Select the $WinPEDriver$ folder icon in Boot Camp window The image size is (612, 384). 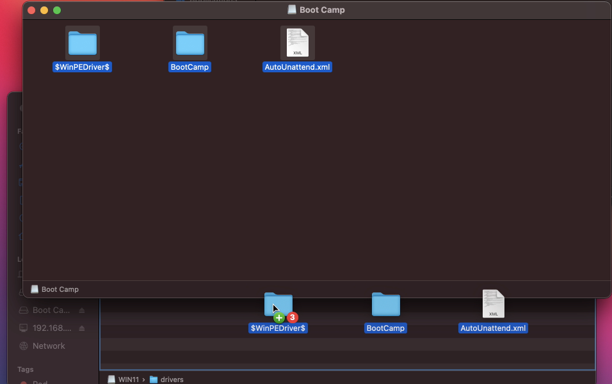point(83,43)
